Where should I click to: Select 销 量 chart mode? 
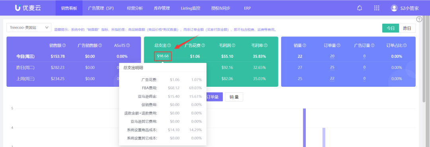pyautogui.click(x=234, y=97)
